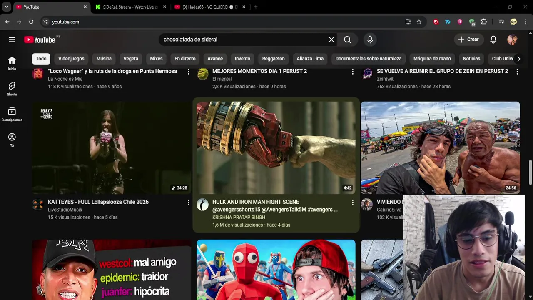Select the Vegeta filter chip

coord(131,59)
